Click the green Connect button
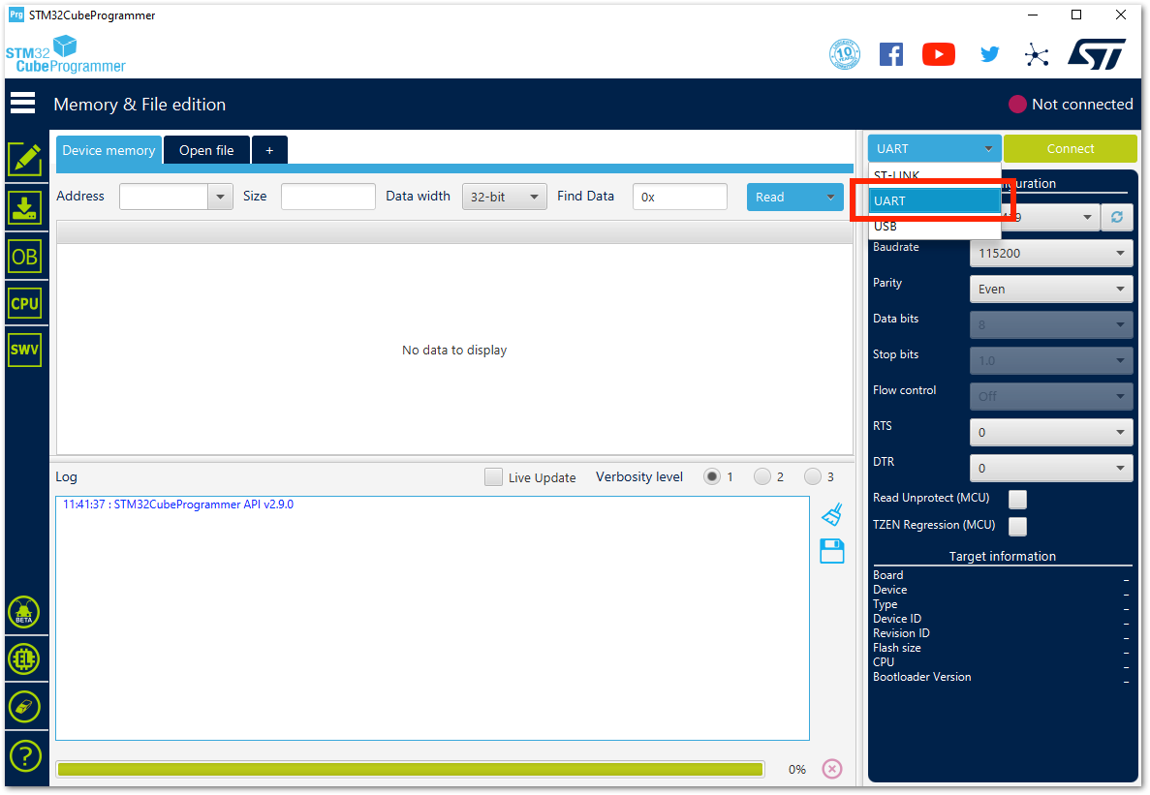The image size is (1150, 795). (1070, 149)
